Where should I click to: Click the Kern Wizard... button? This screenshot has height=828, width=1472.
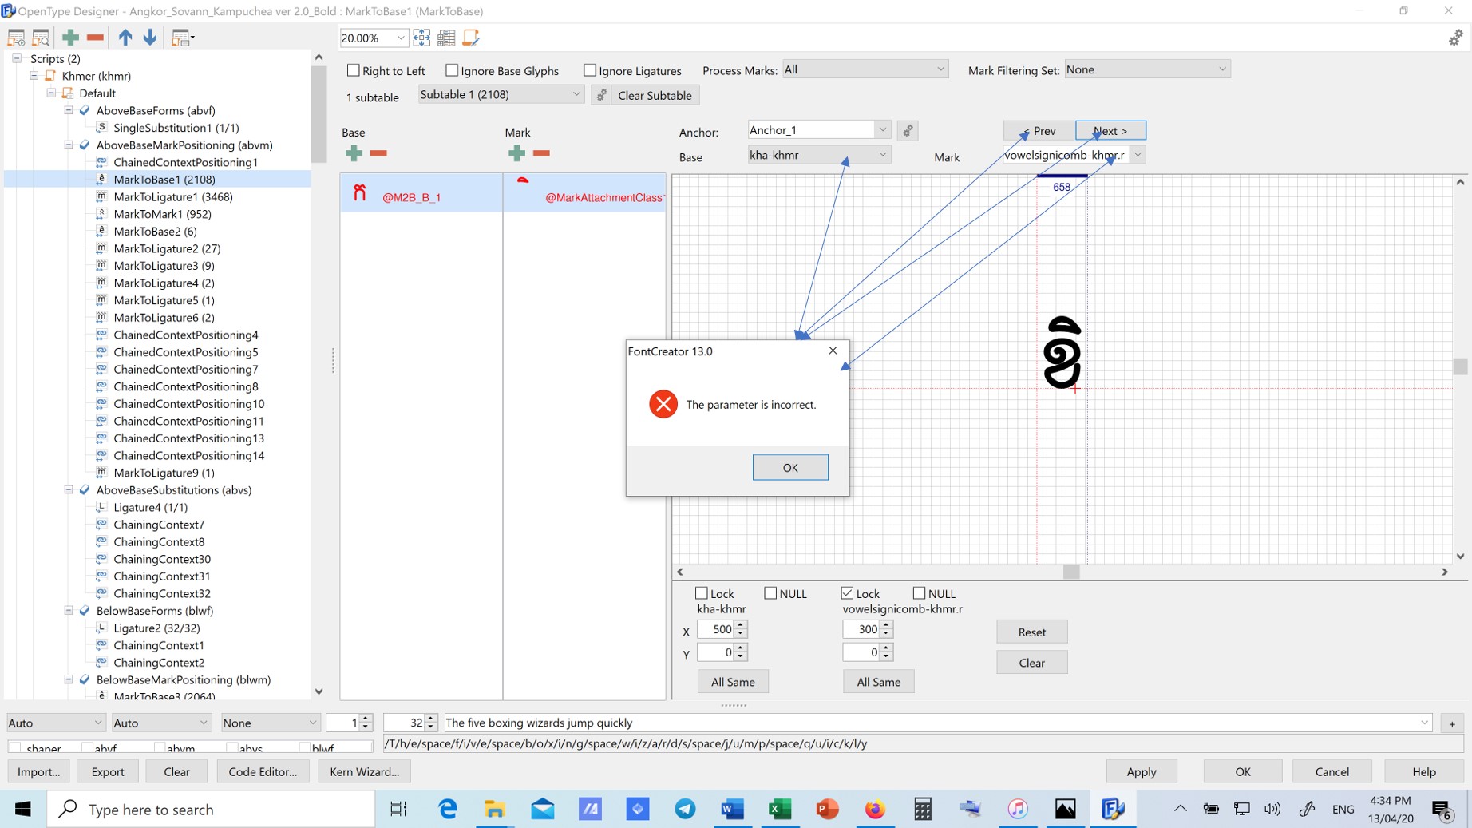click(x=365, y=771)
